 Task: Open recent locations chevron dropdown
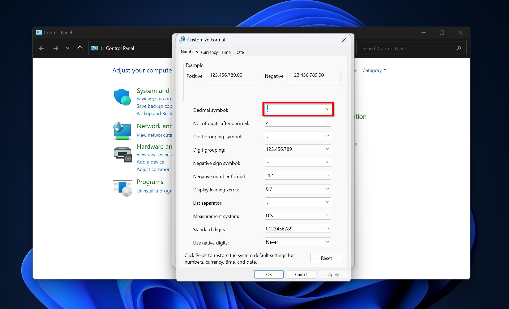pyautogui.click(x=67, y=48)
